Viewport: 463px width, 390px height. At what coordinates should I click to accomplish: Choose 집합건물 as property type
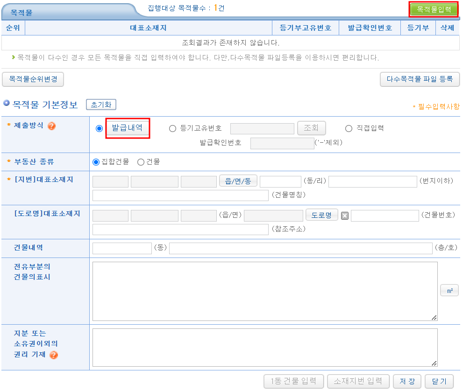point(96,162)
